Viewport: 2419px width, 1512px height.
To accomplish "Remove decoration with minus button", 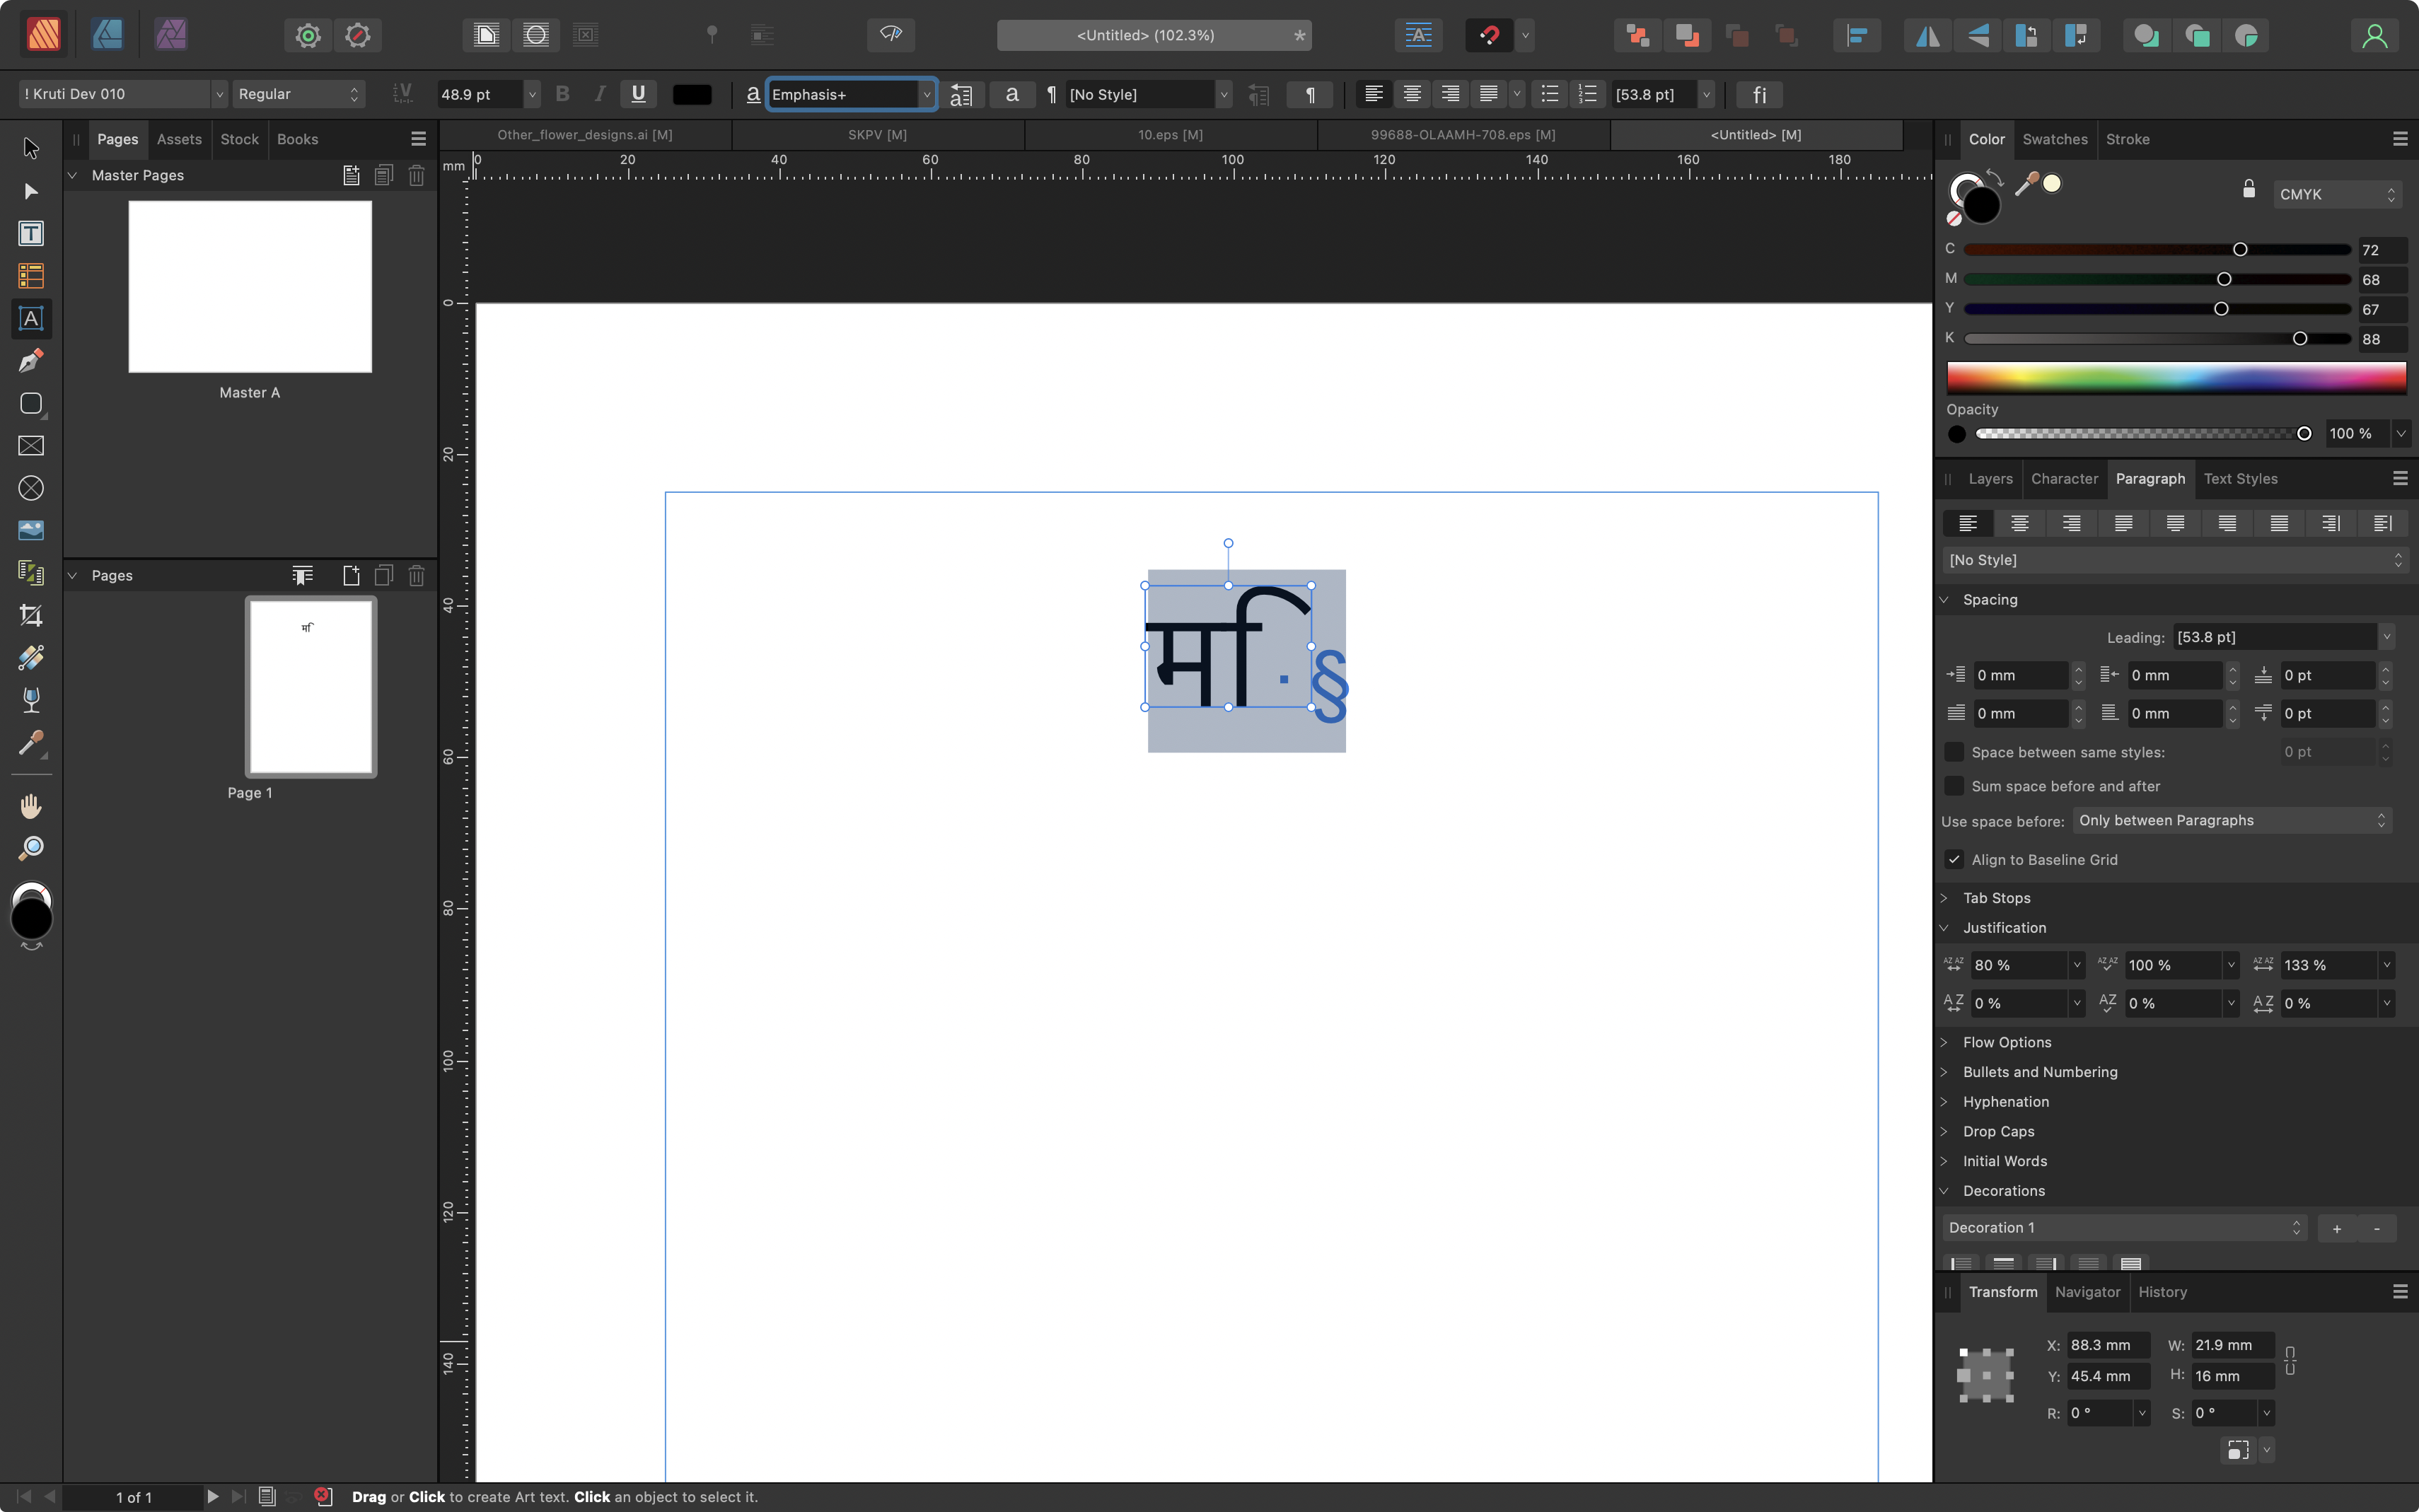I will pyautogui.click(x=2376, y=1228).
